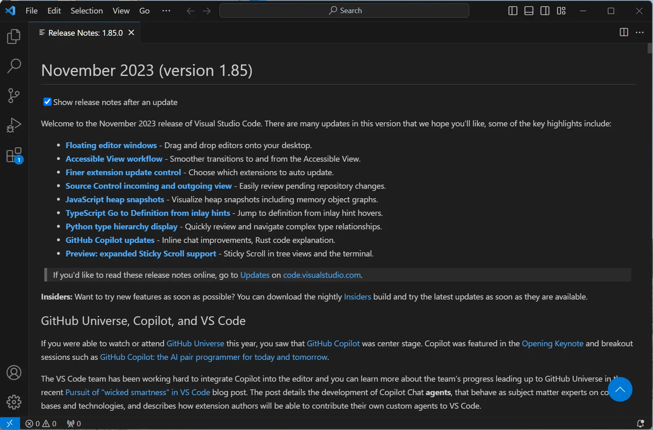Open editor More Actions ellipsis
Image resolution: width=653 pixels, height=430 pixels.
[x=639, y=32]
